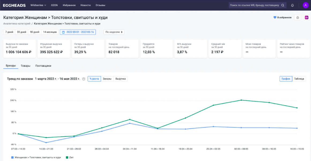Open the Товары tab
Viewport: 311px width, 161px height.
click(x=25, y=66)
